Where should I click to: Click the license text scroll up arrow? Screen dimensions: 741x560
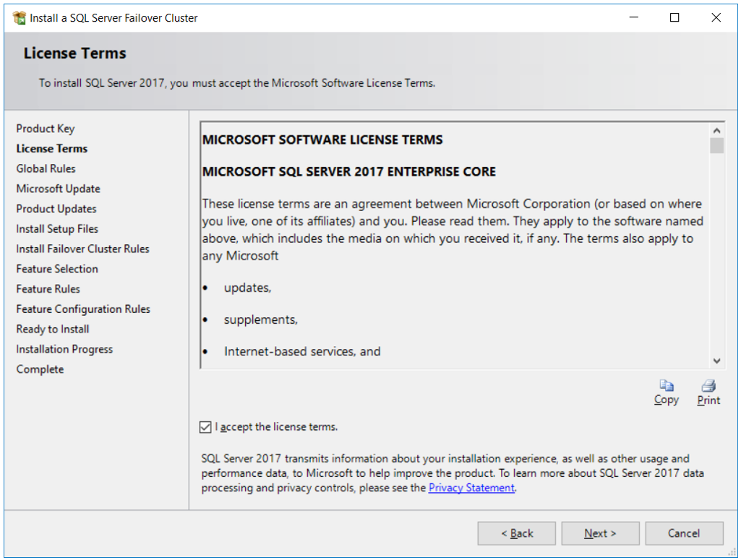click(716, 130)
